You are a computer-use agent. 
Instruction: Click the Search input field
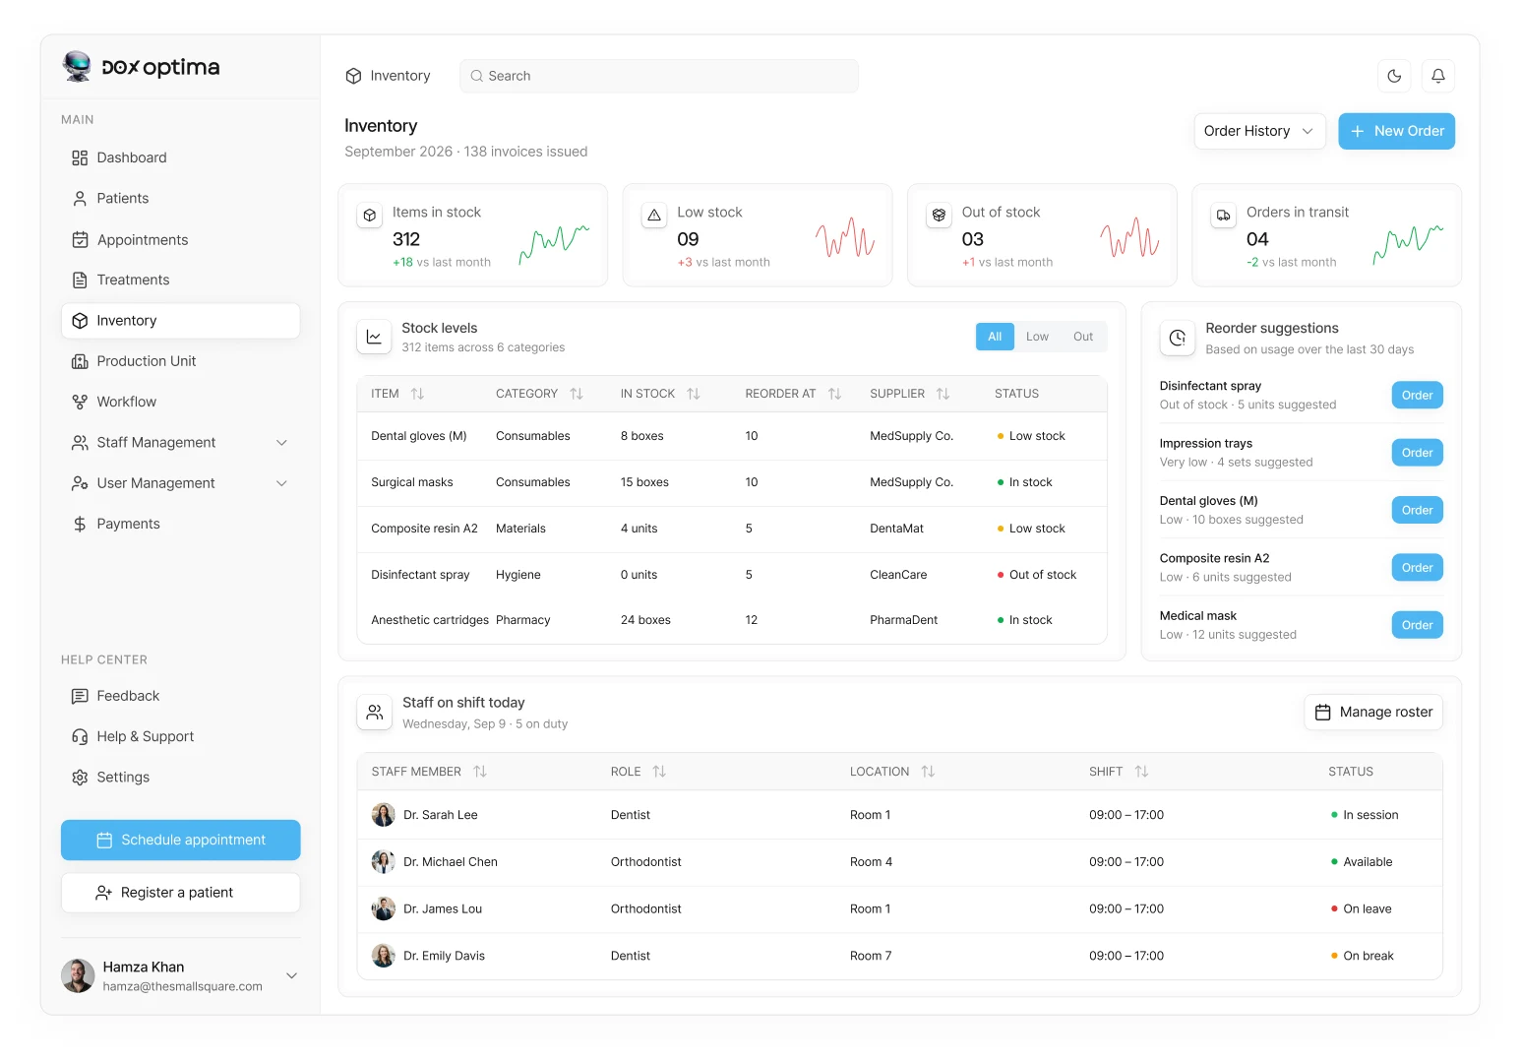pyautogui.click(x=658, y=76)
